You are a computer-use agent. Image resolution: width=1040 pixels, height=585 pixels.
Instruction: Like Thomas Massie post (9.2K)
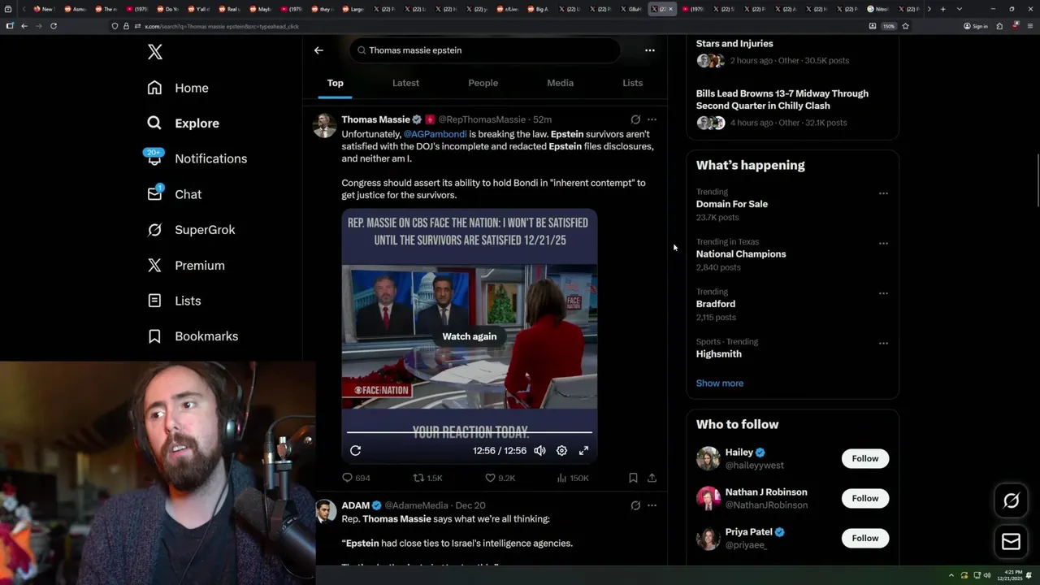click(500, 478)
